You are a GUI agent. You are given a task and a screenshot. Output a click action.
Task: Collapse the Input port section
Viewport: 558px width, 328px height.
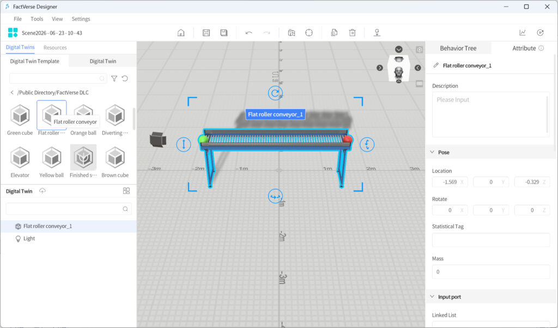point(432,297)
